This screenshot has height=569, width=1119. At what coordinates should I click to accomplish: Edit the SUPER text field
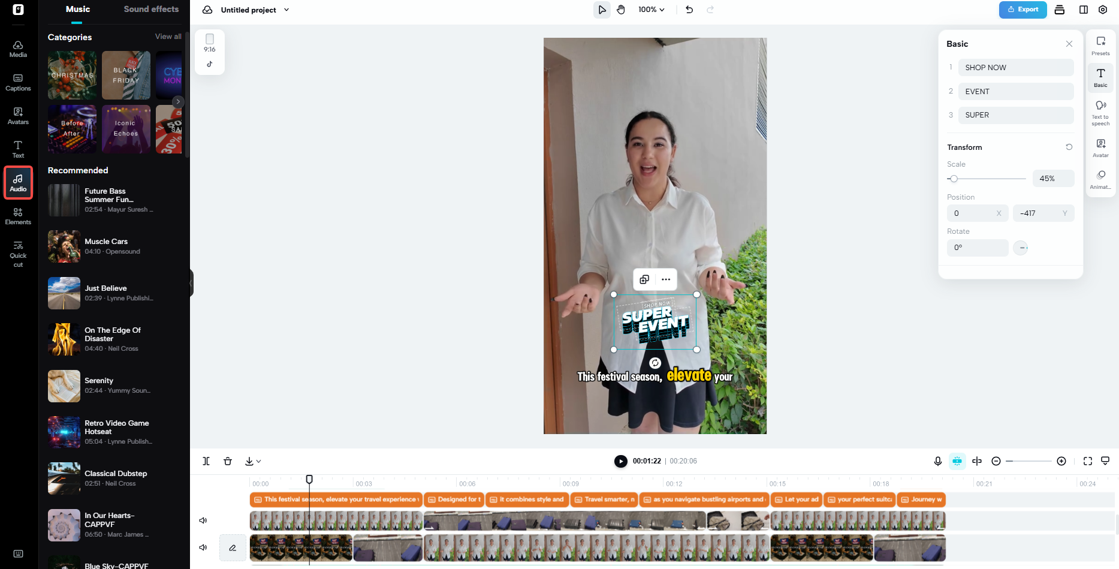1016,115
